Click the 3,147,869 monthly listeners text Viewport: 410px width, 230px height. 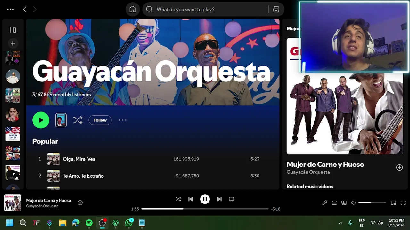tap(61, 95)
